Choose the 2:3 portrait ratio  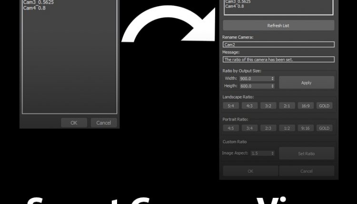pos(268,128)
